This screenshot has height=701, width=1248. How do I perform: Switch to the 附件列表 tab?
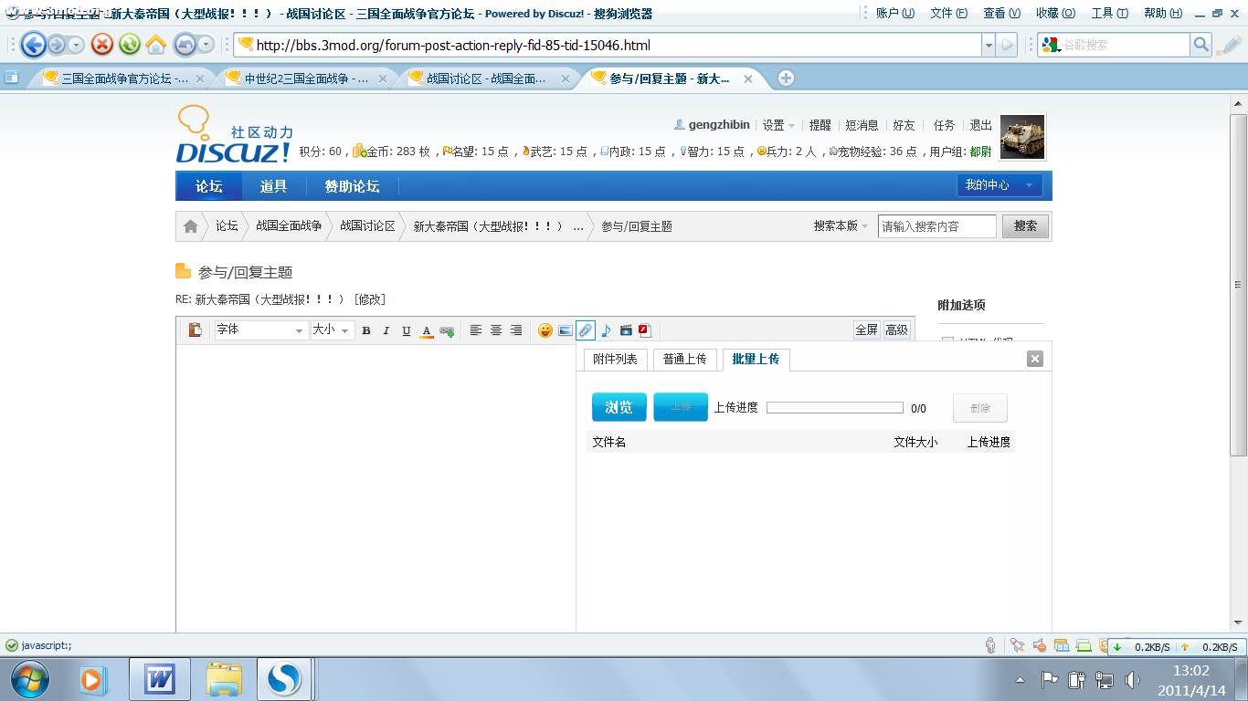point(615,359)
